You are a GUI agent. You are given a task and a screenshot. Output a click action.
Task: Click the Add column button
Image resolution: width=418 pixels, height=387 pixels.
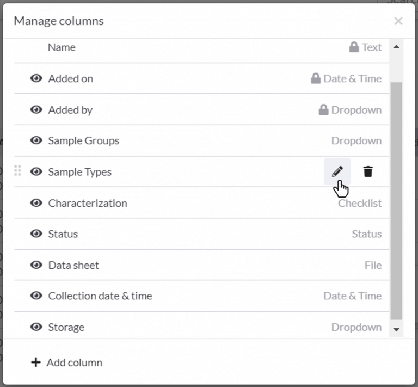coord(66,363)
